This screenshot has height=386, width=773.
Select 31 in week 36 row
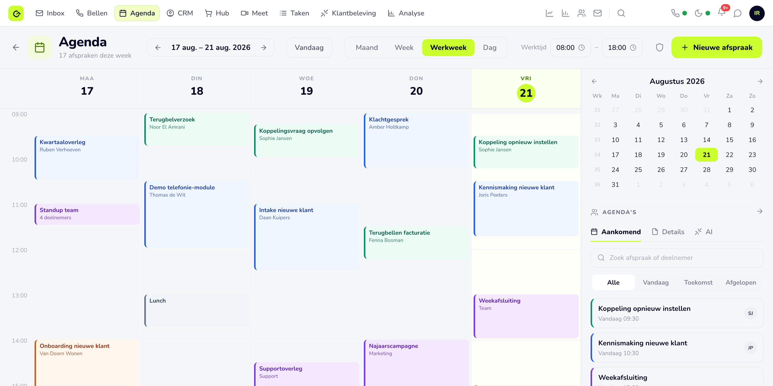point(615,185)
